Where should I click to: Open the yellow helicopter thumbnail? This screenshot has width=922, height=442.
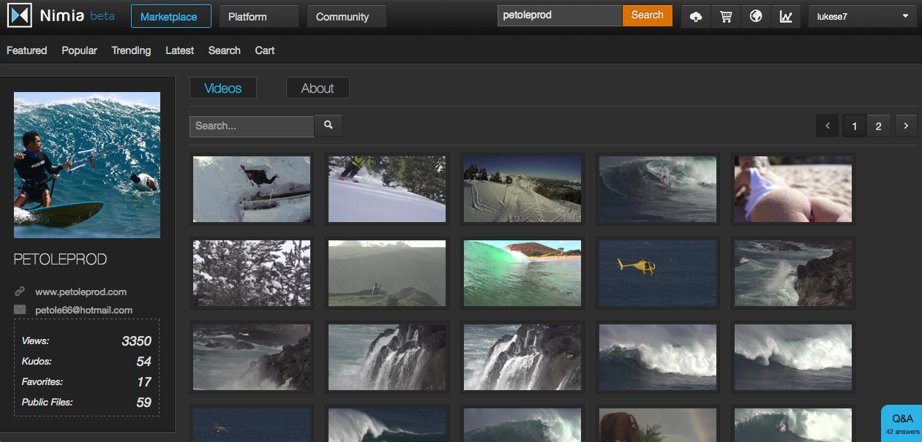658,273
